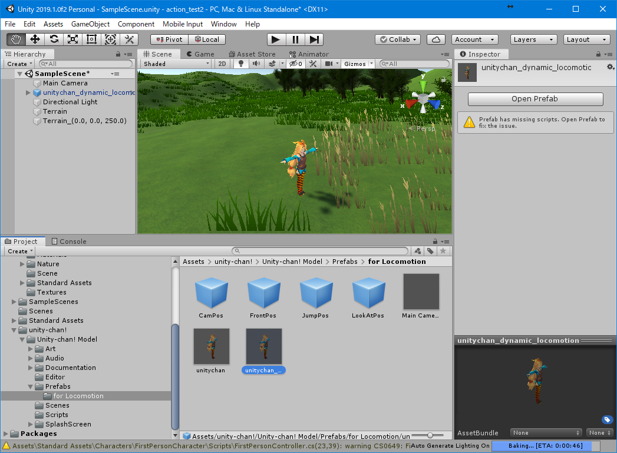Click the Baking progress bar
The width and height of the screenshot is (617, 453).
tap(545, 445)
